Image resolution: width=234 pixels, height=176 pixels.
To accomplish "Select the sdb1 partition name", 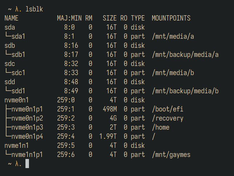I will click(x=18, y=55).
